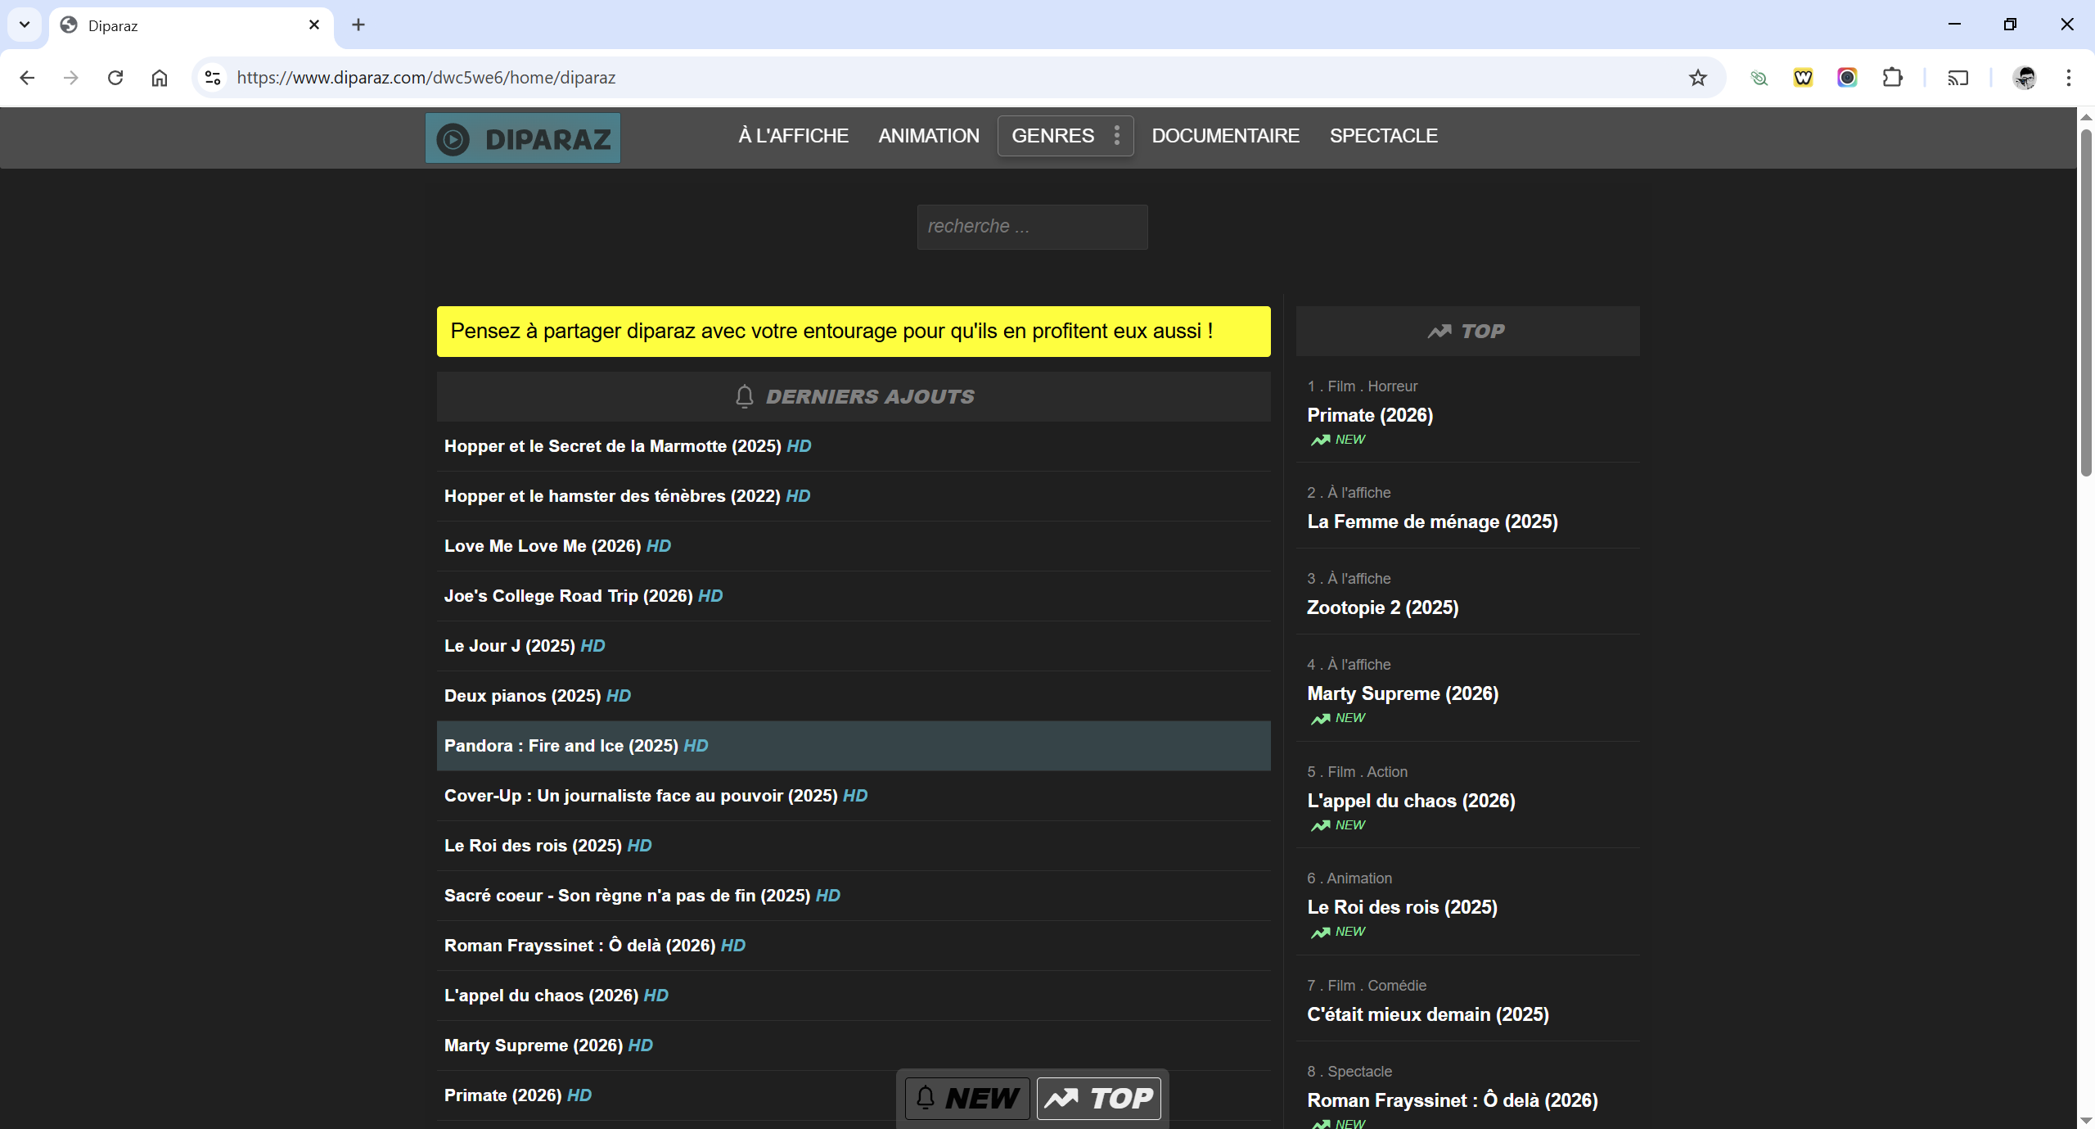Click the cast media icon
The image size is (2095, 1129).
1958,78
